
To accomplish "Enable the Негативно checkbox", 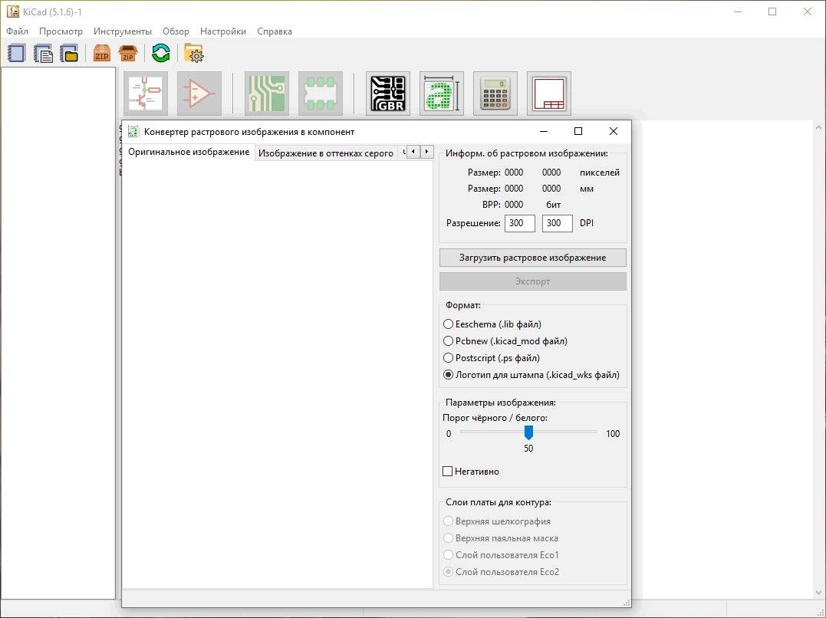I will pyautogui.click(x=471, y=471).
